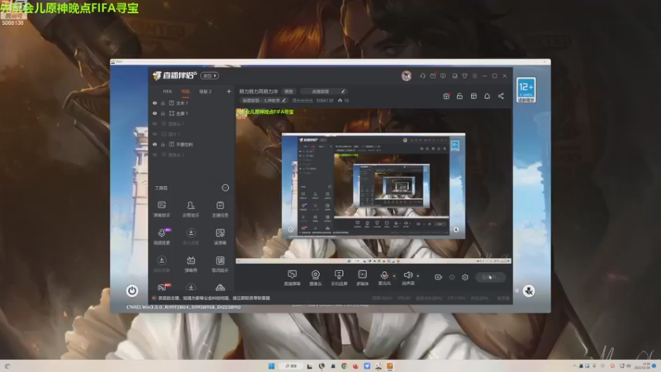Select the 全屏 1 layer row
The image size is (661, 372).
[192, 113]
